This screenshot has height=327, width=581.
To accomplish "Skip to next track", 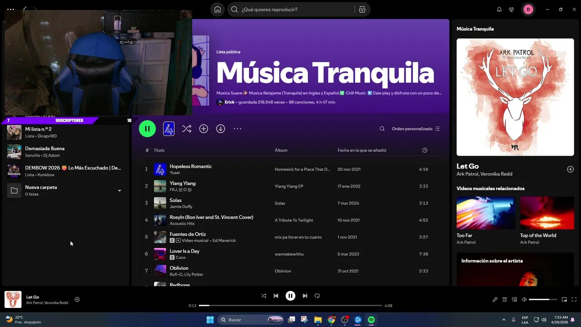I will [305, 296].
